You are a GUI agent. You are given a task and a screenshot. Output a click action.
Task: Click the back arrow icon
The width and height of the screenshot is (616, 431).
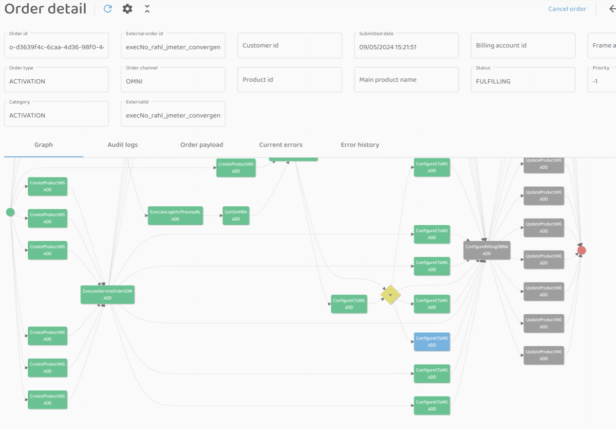[612, 9]
